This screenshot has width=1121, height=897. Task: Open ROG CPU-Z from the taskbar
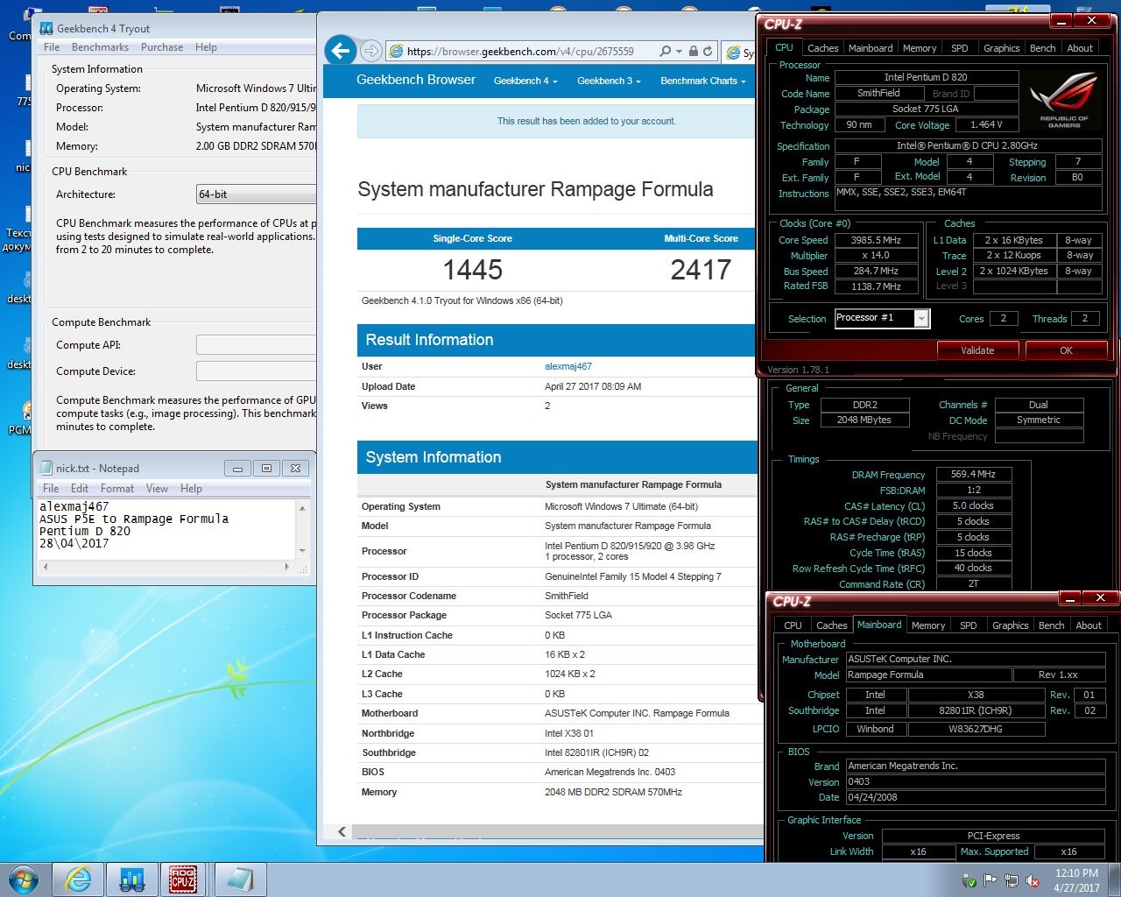tap(183, 879)
